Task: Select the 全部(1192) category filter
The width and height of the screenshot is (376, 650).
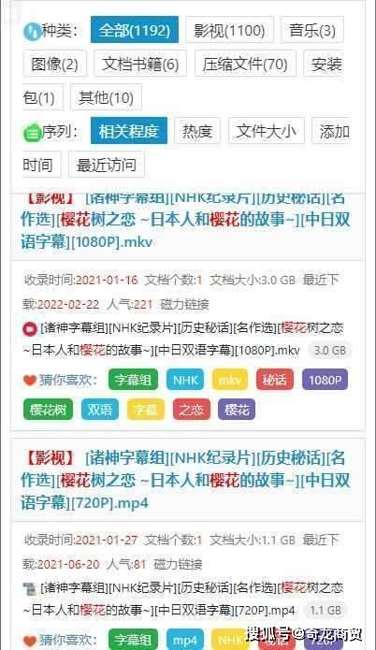Action: 135,30
